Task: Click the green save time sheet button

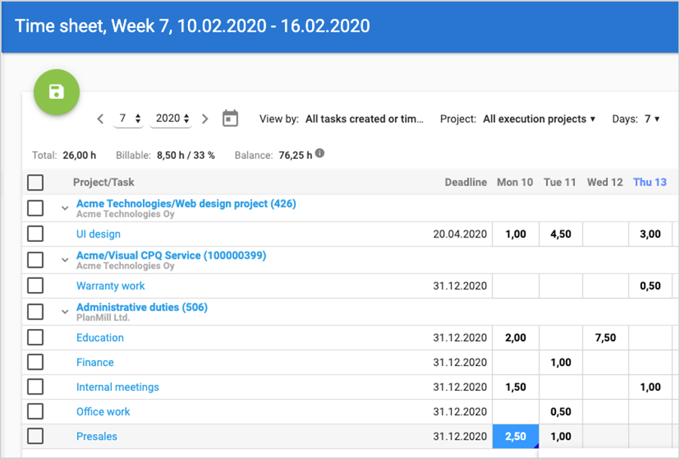Action: click(x=57, y=92)
